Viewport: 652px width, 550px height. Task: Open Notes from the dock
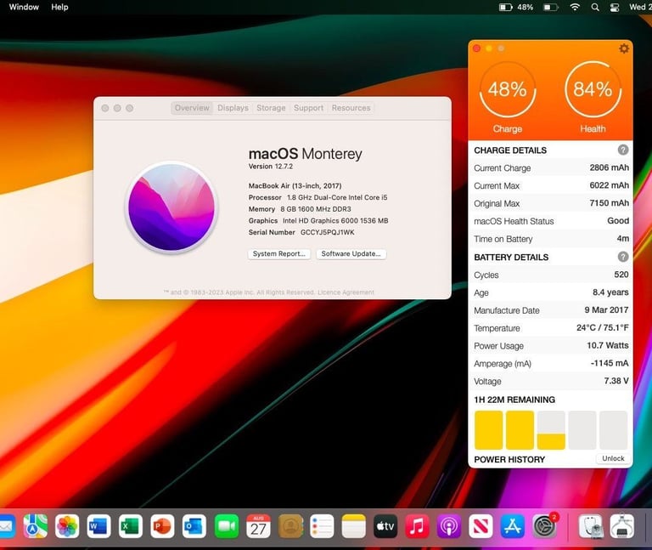(x=354, y=526)
